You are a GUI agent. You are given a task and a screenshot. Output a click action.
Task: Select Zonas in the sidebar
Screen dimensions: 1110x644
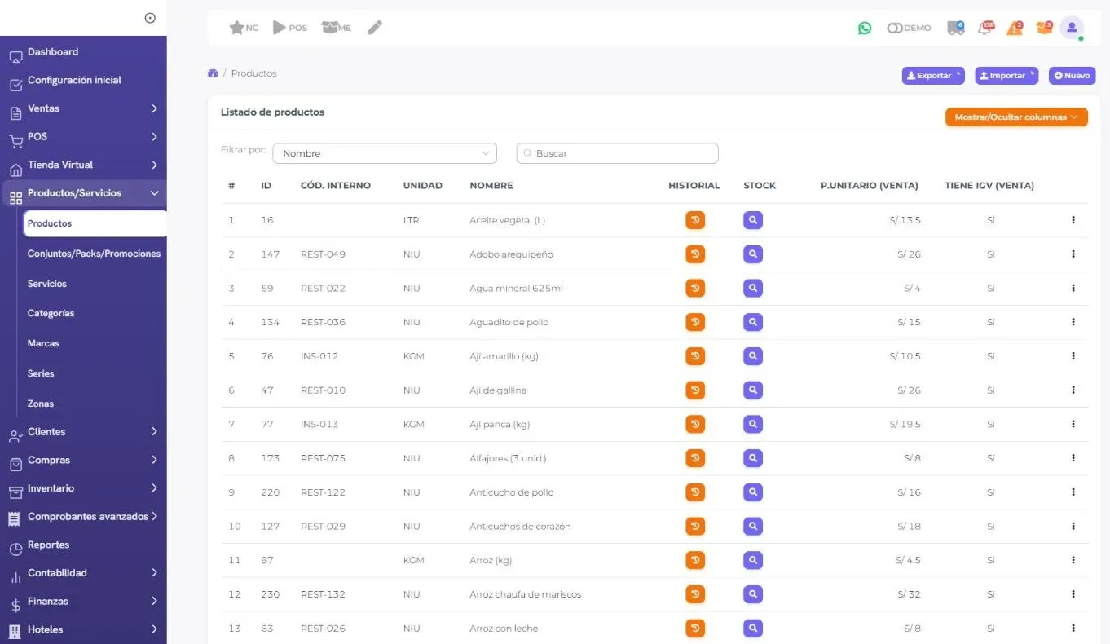point(41,404)
